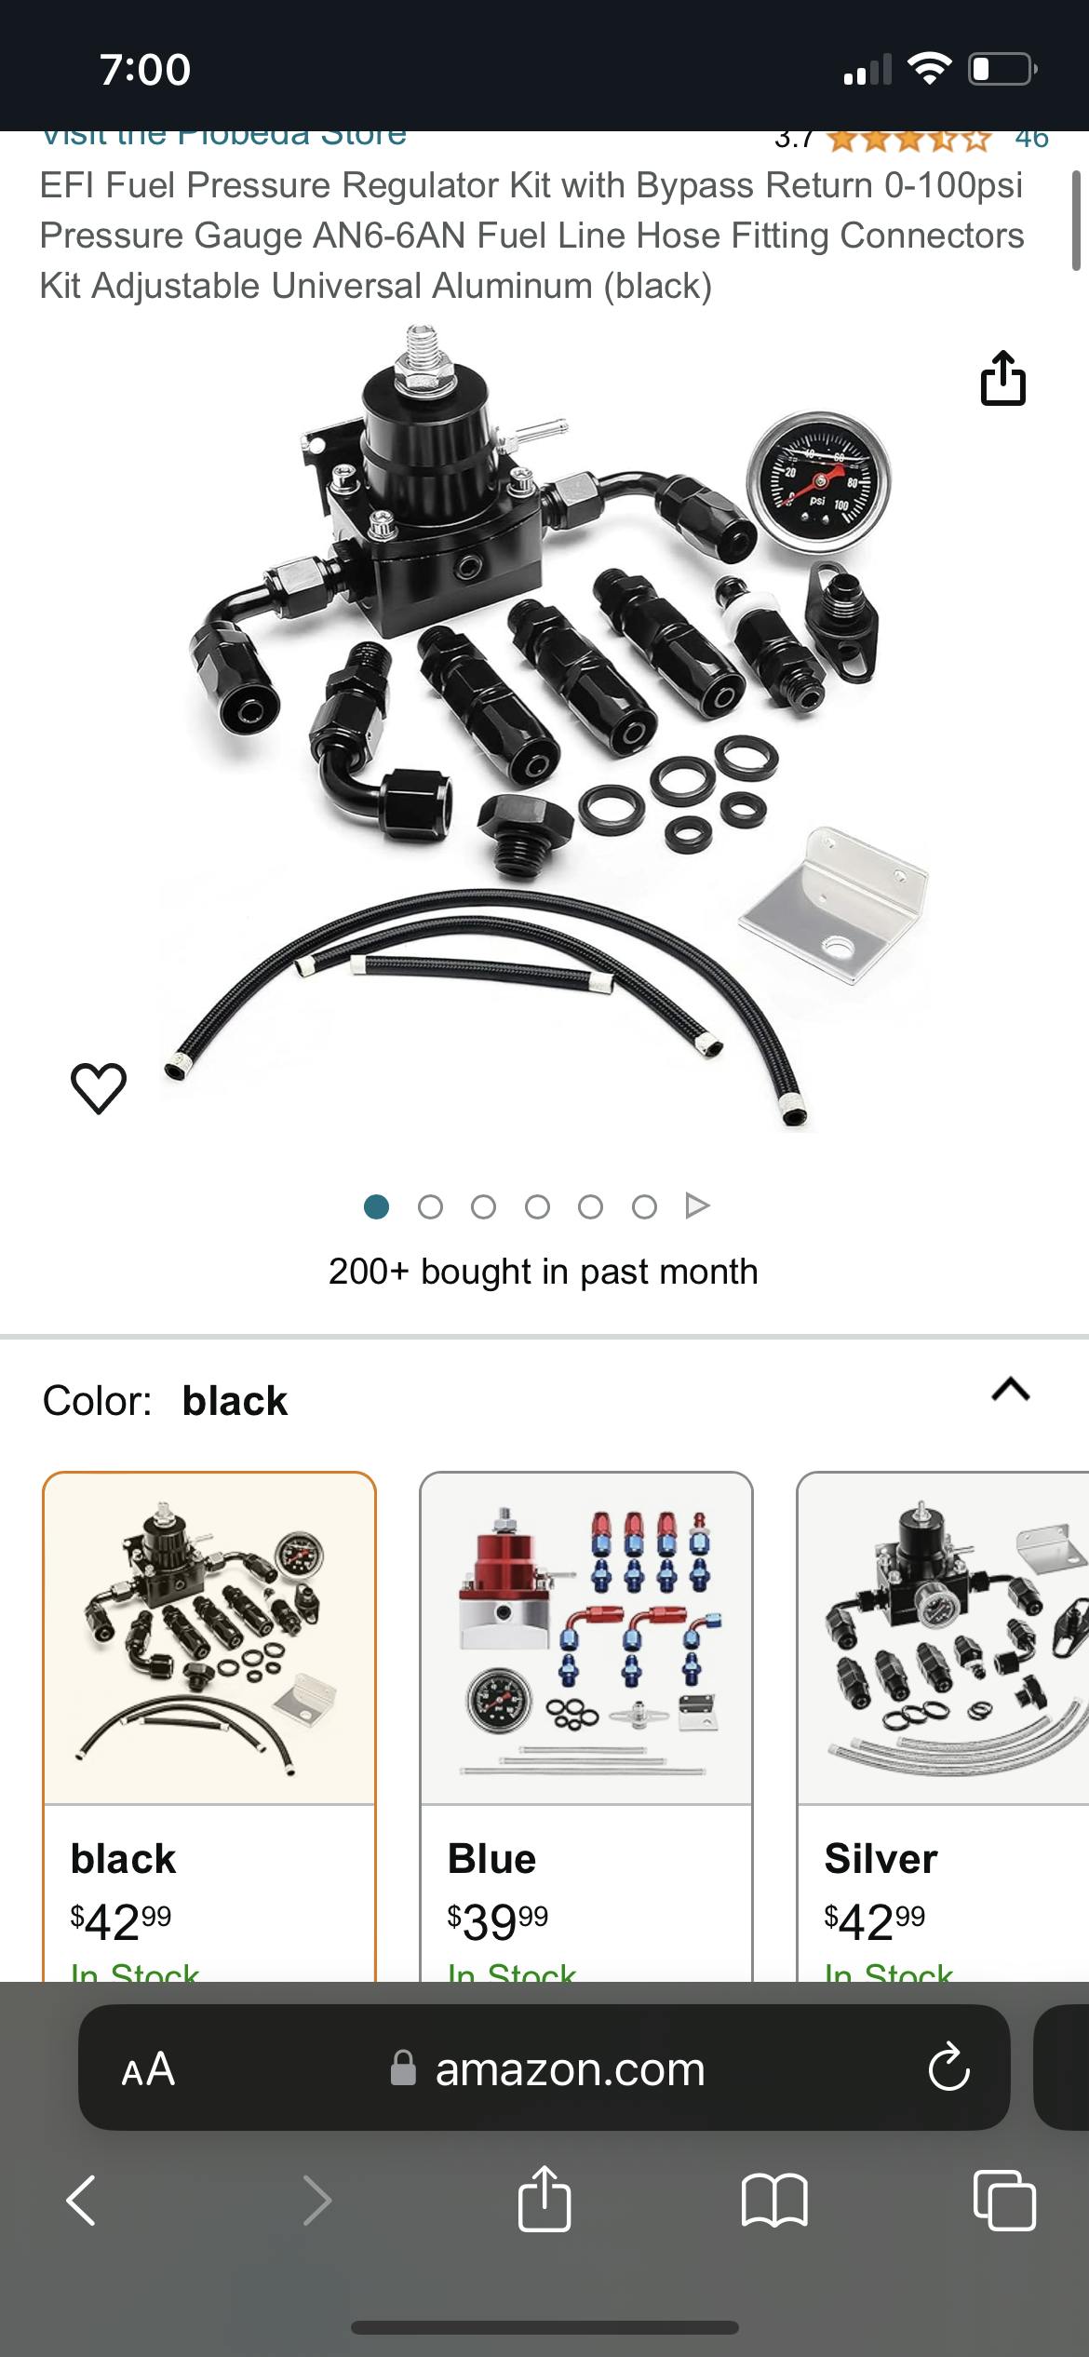Open Safari bookmarks book icon
The image size is (1089, 2357).
point(774,2201)
